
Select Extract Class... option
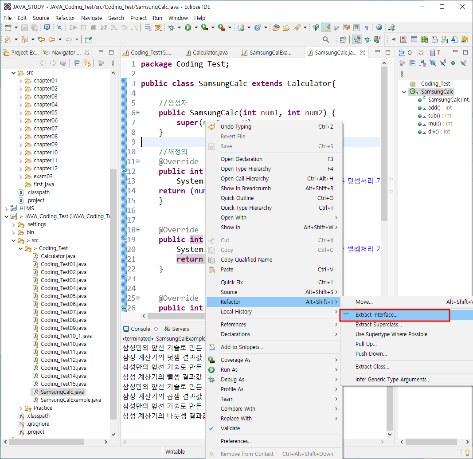point(407,367)
